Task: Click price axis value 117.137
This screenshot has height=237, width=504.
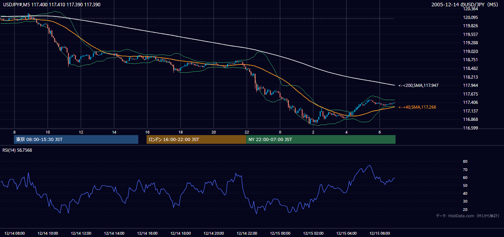Action: [470, 111]
